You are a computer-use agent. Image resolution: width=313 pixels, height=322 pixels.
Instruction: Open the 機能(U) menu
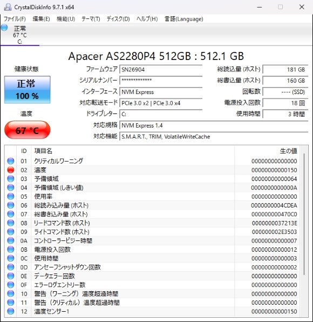(x=66, y=19)
